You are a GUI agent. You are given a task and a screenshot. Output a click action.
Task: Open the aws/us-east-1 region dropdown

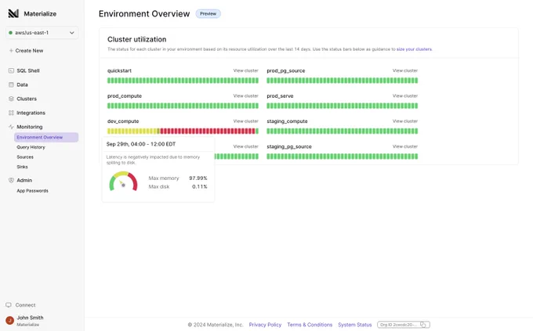(42, 33)
